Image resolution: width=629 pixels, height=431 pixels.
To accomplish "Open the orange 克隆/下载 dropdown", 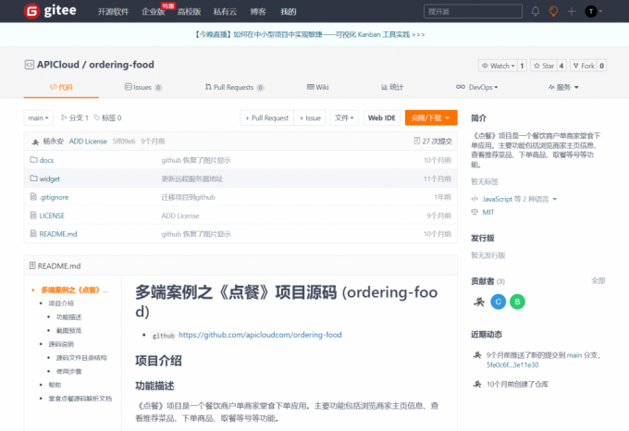I will 430,118.
